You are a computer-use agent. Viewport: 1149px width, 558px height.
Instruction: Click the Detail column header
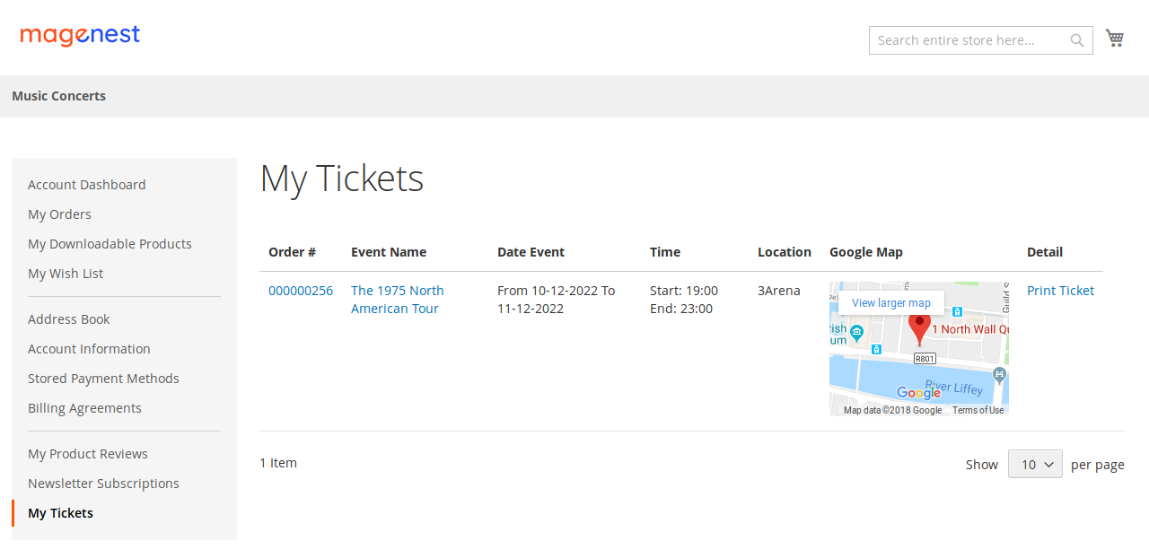(1045, 252)
